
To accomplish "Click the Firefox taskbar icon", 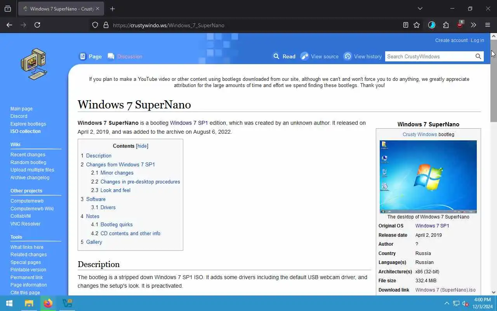I will (x=48, y=303).
